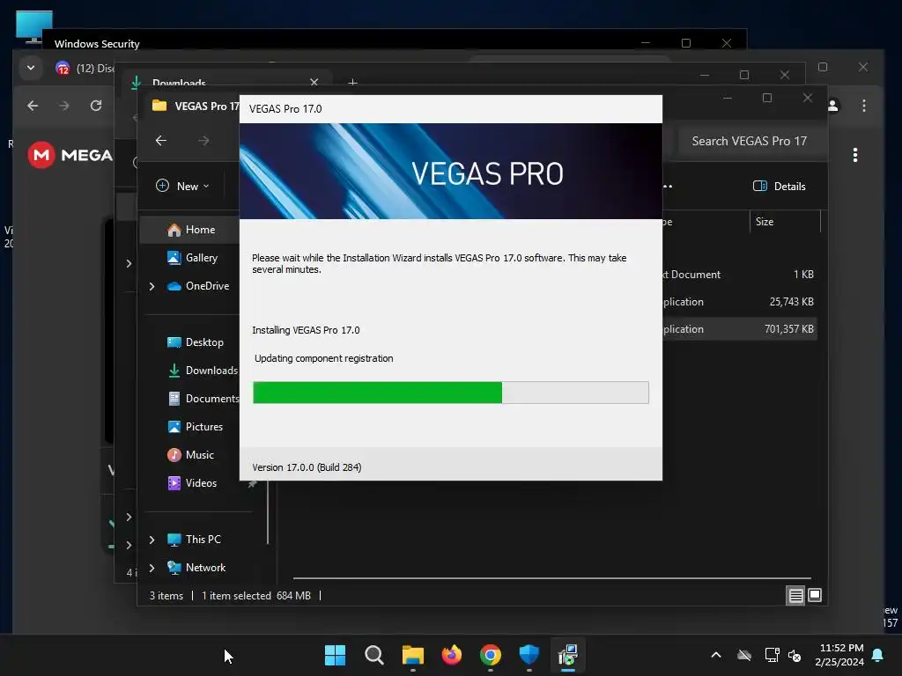902x676 pixels.
Task: Select Network in navigation pane
Action: coord(196,568)
